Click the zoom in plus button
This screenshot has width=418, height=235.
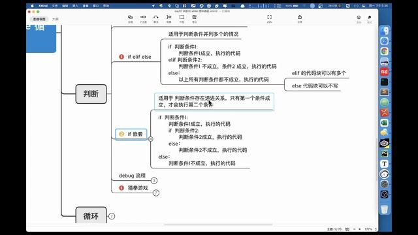coord(360,229)
